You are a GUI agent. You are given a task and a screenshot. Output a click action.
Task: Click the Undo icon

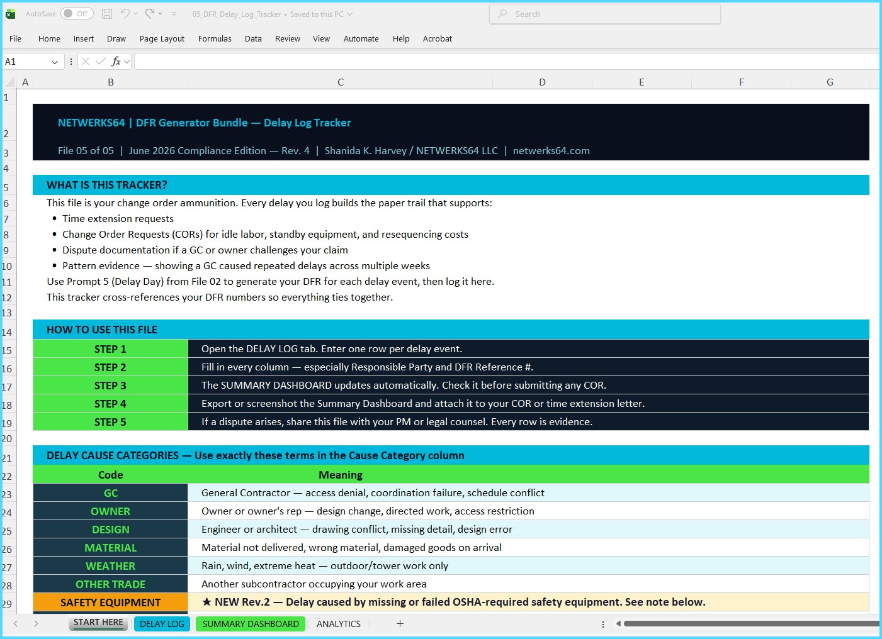pos(125,14)
